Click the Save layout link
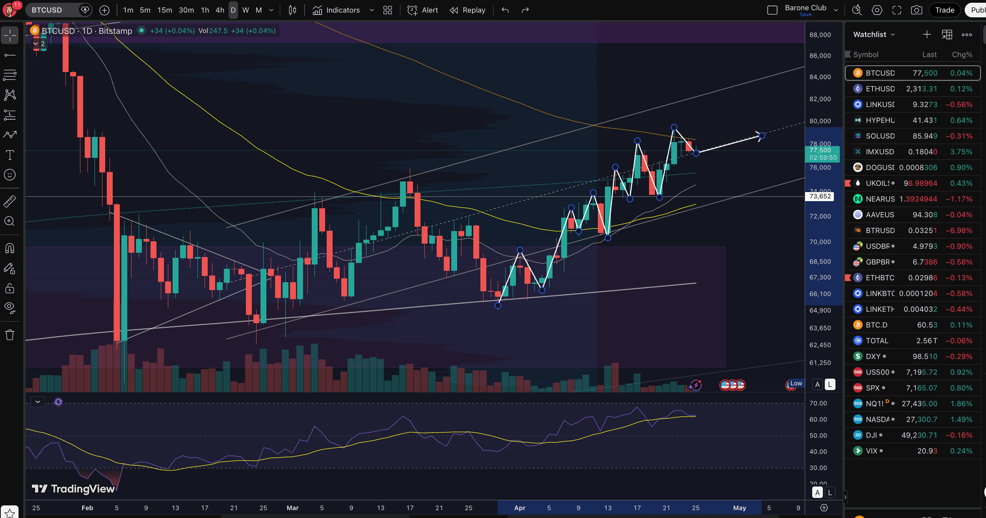986x518 pixels. click(x=806, y=15)
